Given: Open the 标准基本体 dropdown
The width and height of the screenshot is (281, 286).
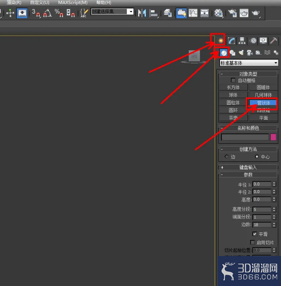Looking at the screenshot, I should click(x=249, y=63).
